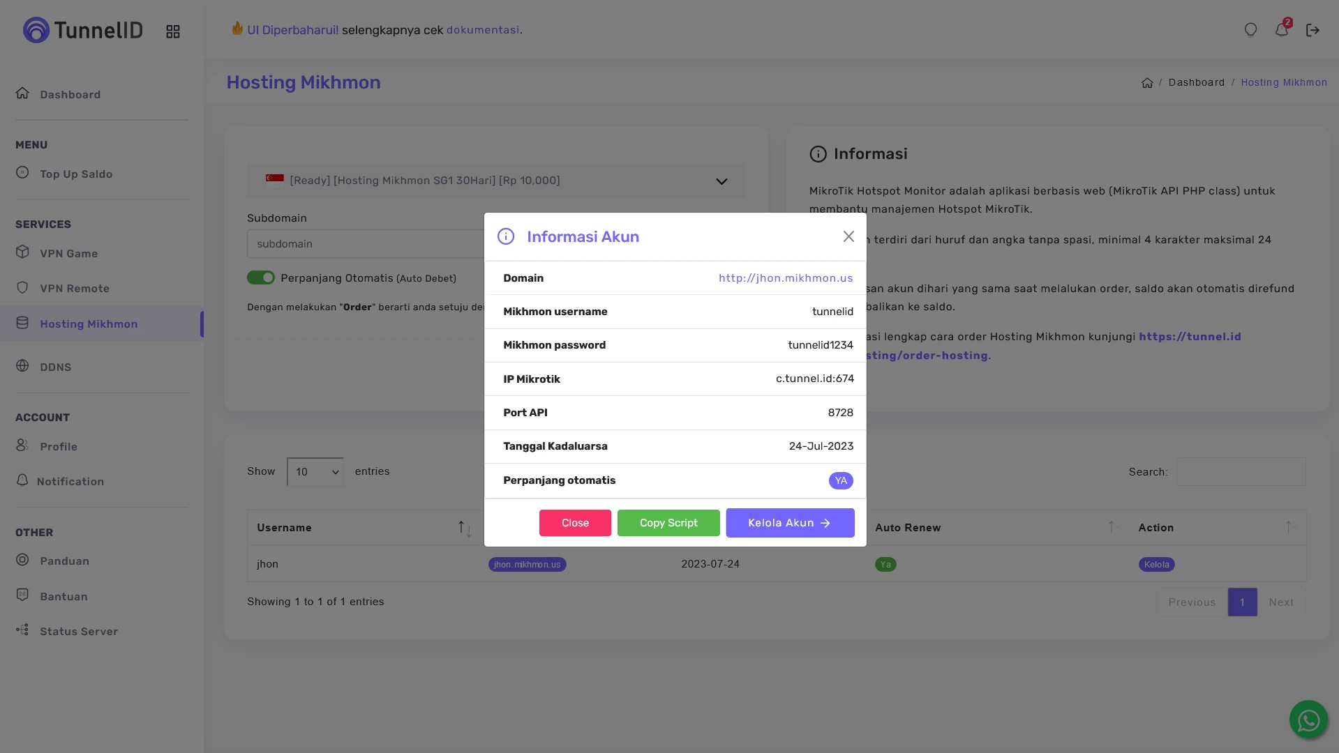The width and height of the screenshot is (1339, 753).
Task: Open WhatsApp chat floating button
Action: (x=1308, y=720)
